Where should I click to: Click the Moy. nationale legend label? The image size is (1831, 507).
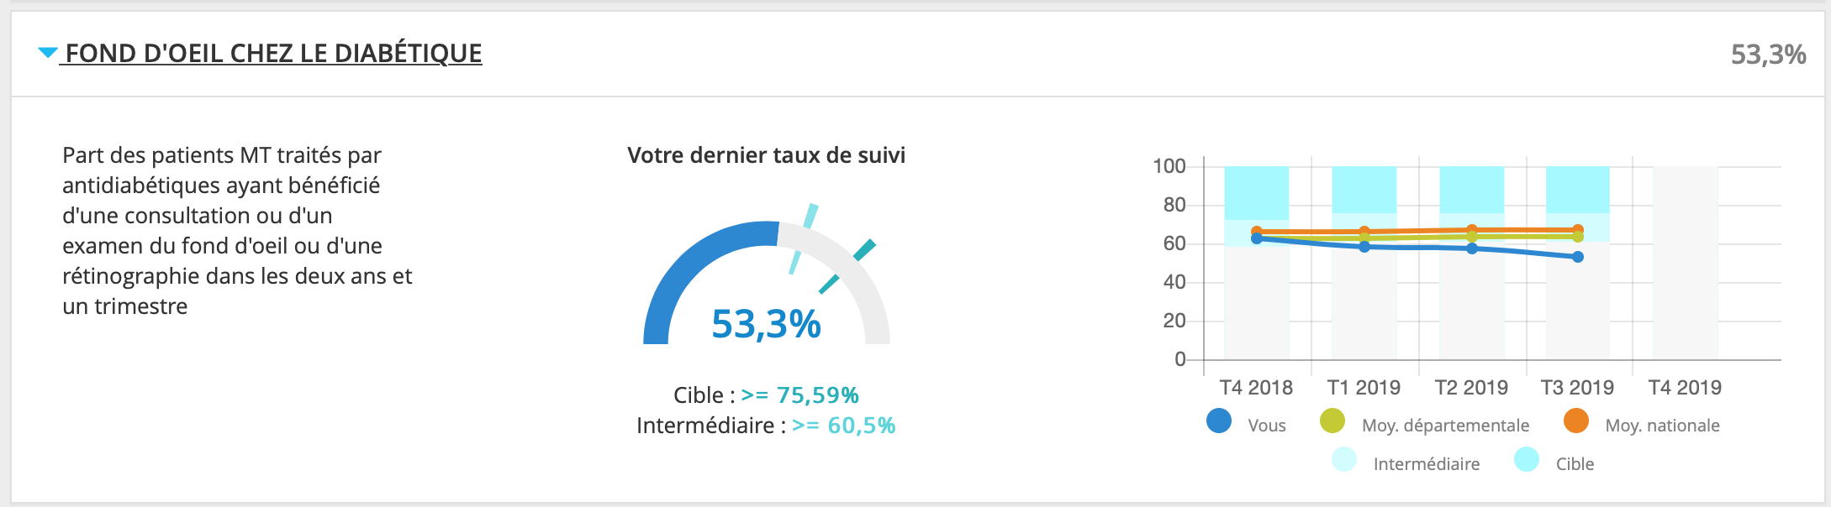point(1662,426)
